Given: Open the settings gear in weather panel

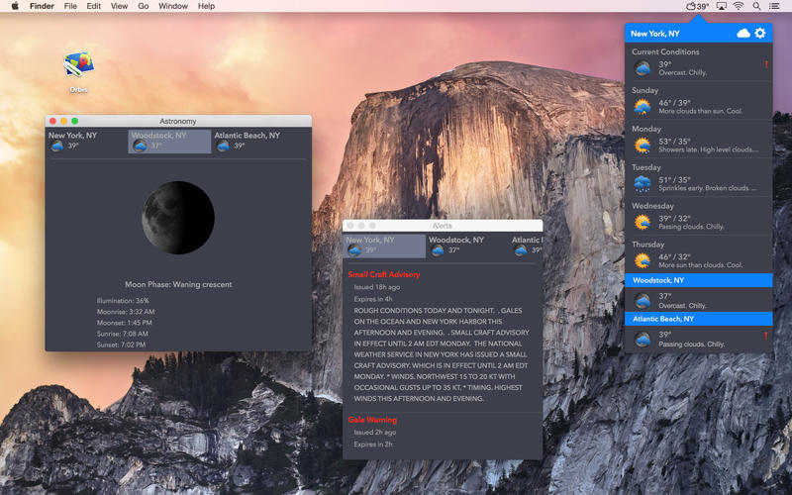Looking at the screenshot, I should tap(760, 34).
